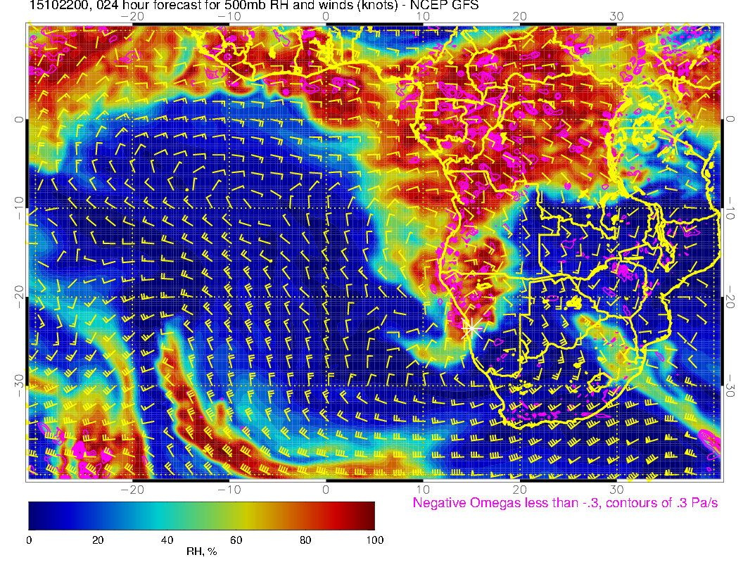Click the '40' tick label under colorbar
Viewport: 743px width, 574px height.
tap(167, 540)
